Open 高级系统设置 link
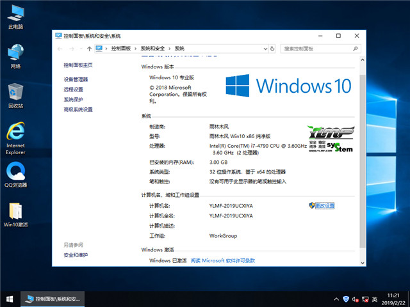 pos(78,109)
